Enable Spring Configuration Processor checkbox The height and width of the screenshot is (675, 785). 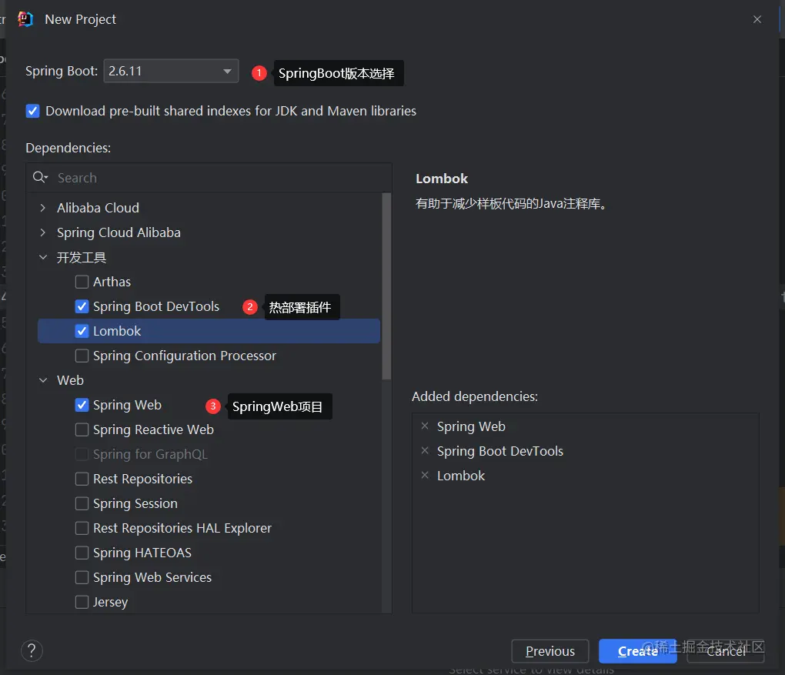click(82, 356)
